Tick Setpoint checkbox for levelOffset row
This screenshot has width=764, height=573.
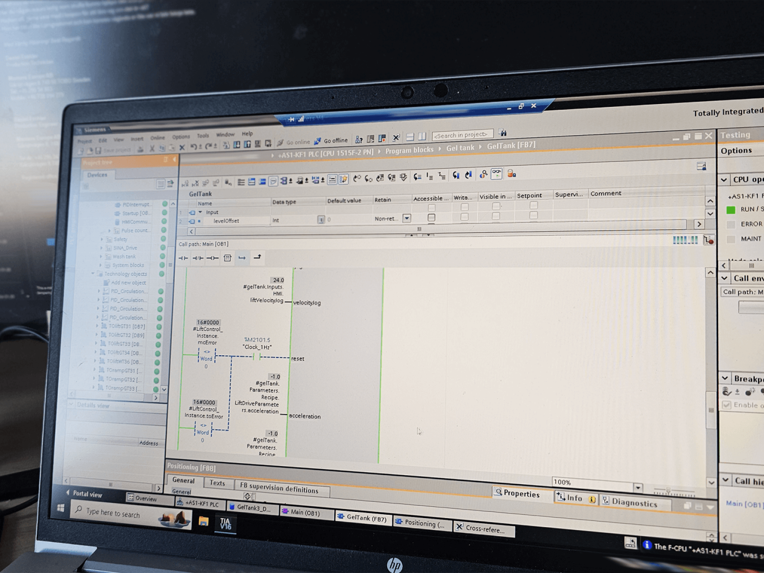[x=534, y=215]
